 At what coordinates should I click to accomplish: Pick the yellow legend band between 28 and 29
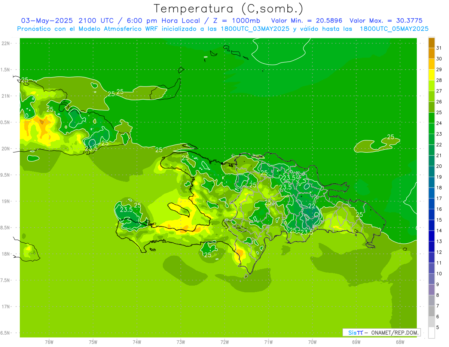[x=431, y=75]
